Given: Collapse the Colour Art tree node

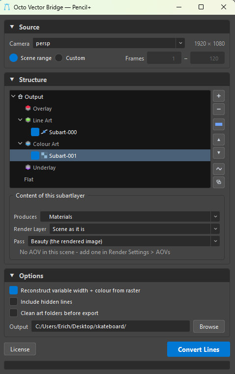Looking at the screenshot, I should (x=20, y=144).
